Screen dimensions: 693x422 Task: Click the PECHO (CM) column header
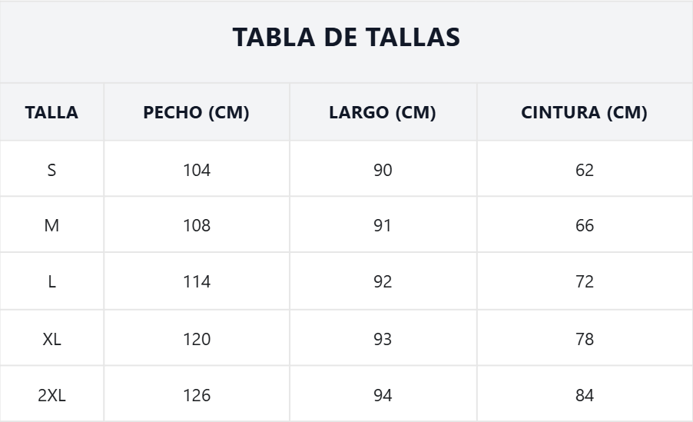coord(197,112)
